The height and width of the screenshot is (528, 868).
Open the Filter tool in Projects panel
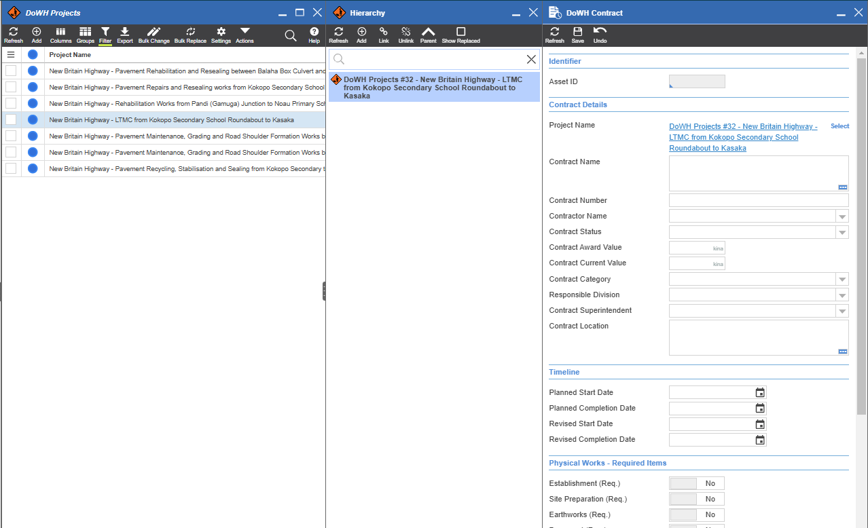pos(105,35)
